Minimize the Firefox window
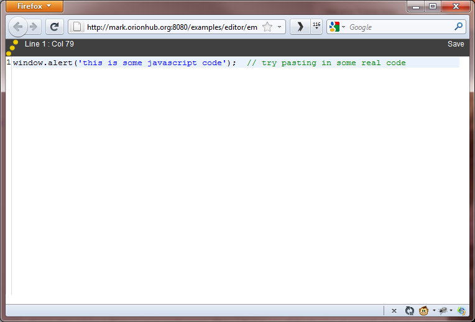Screen dimensions: 475x322 416,6
